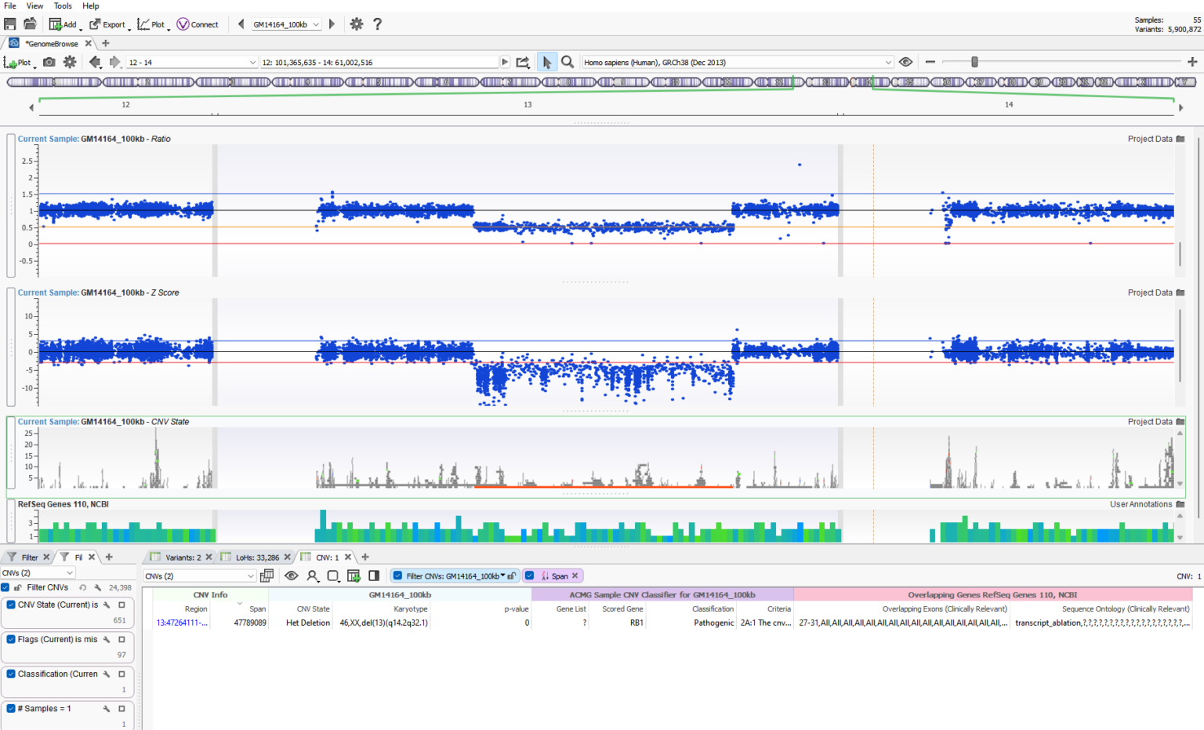Uncheck the # Samples = 1 filter
This screenshot has height=730, width=1204.
[9, 708]
